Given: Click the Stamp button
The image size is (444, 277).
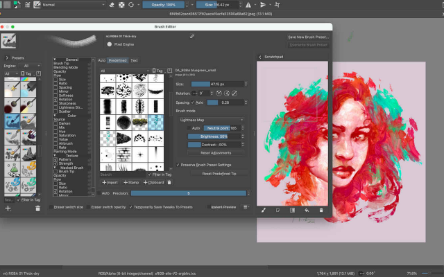Looking at the screenshot, I should point(131,182).
